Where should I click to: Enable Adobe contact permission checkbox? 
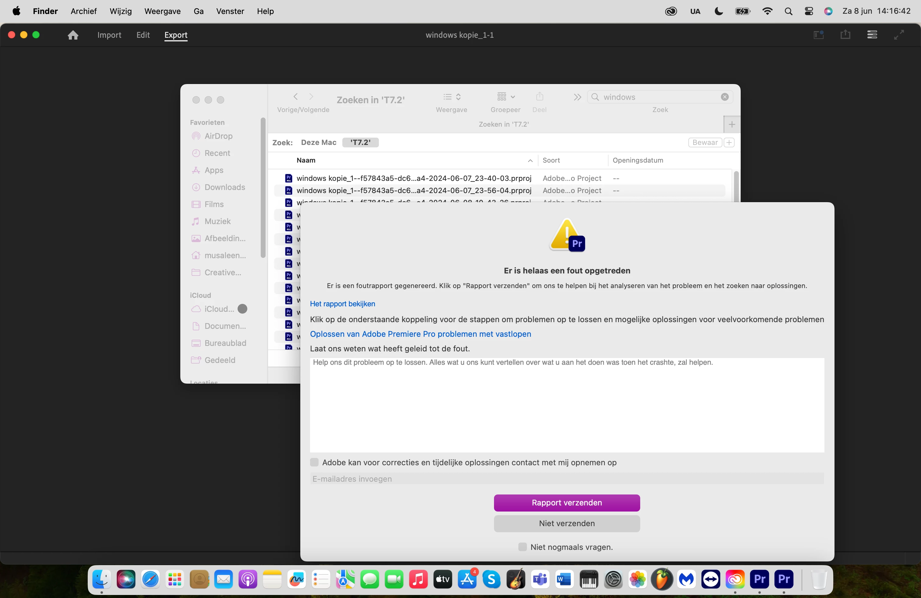pos(314,462)
